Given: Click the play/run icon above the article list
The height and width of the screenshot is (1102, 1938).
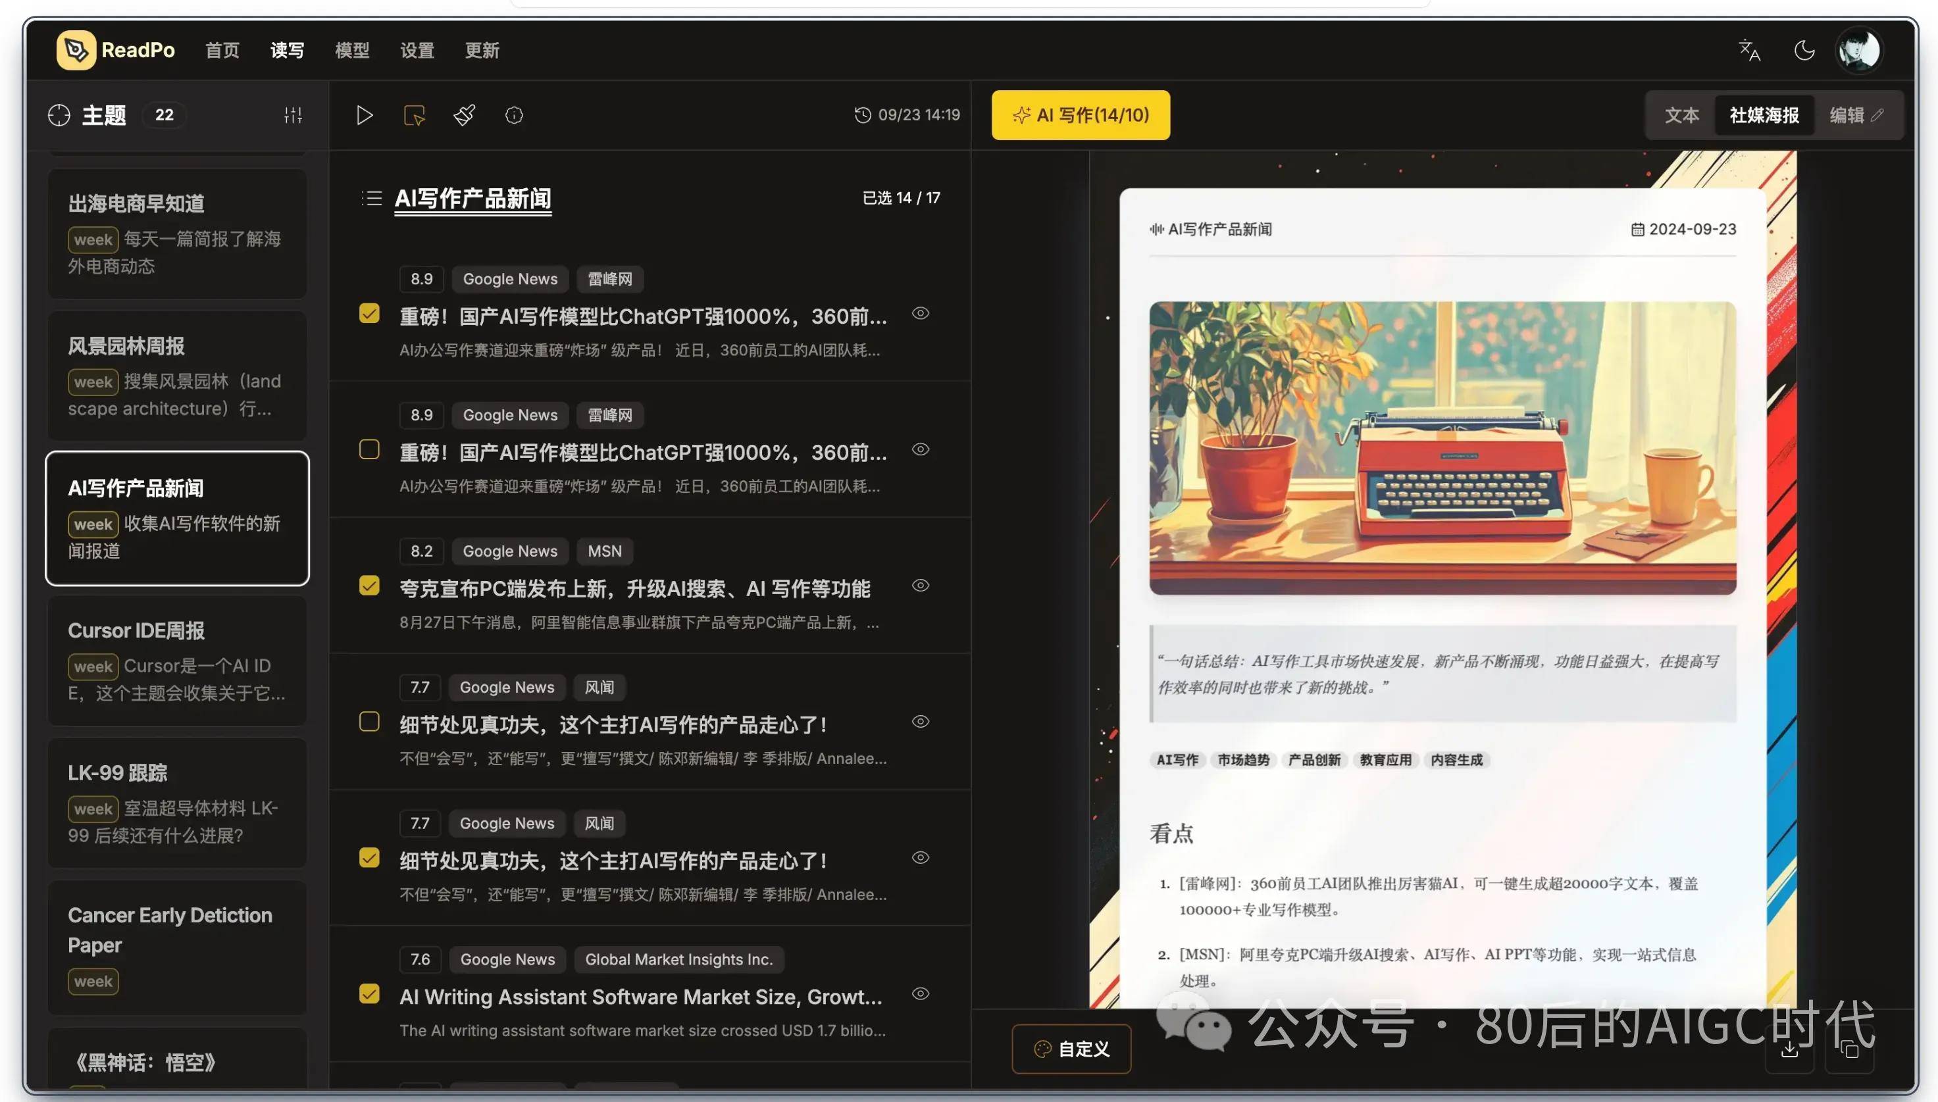Looking at the screenshot, I should (364, 115).
